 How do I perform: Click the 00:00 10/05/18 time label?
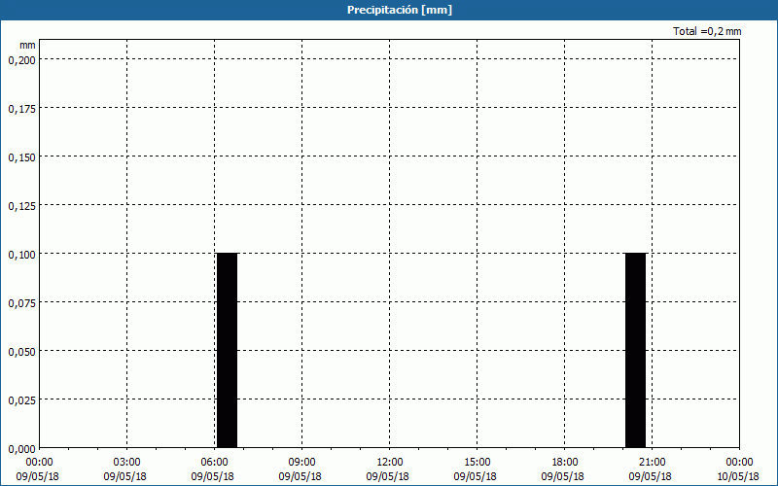(x=738, y=469)
